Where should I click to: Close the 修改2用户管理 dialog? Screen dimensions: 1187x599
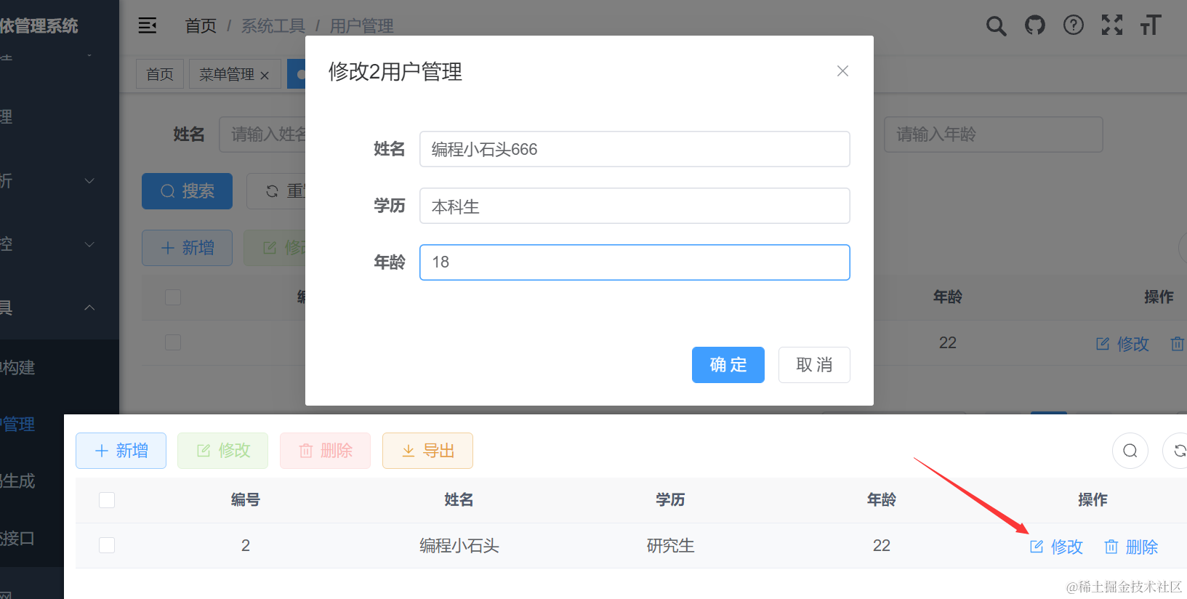842,71
